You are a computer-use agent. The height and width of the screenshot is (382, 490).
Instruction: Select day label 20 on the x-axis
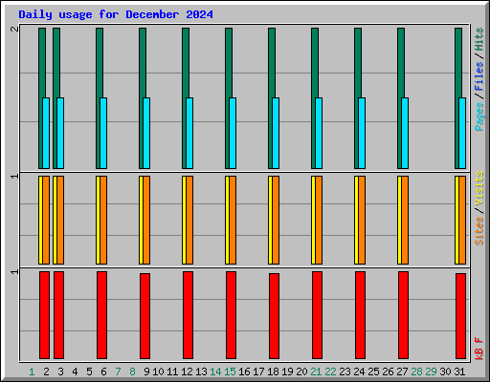point(301,371)
